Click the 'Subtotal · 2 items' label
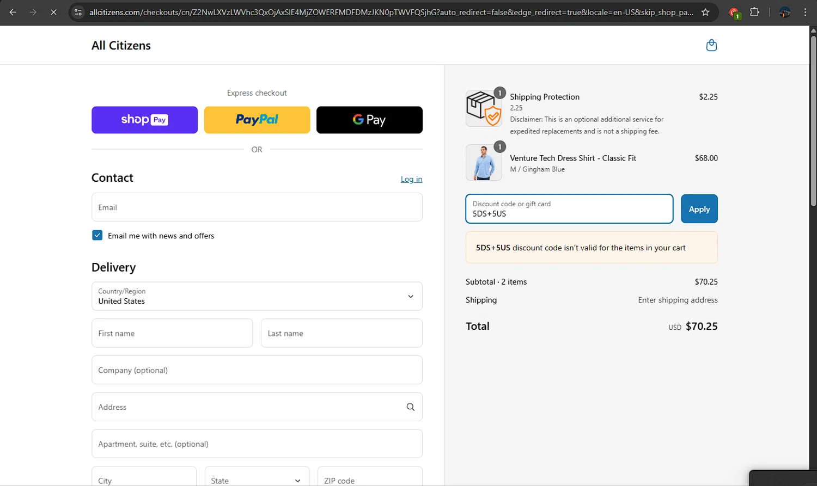 (x=496, y=282)
